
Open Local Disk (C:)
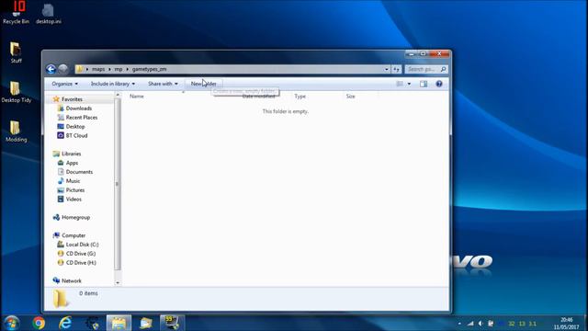(x=82, y=245)
